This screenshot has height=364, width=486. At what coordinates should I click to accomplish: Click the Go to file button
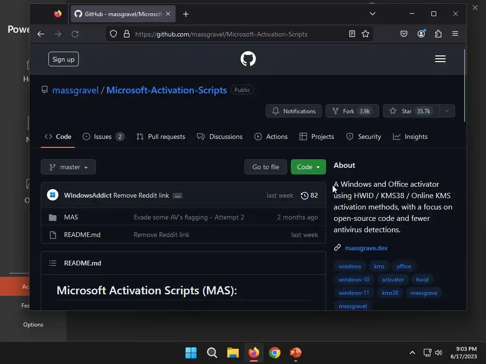(x=266, y=167)
